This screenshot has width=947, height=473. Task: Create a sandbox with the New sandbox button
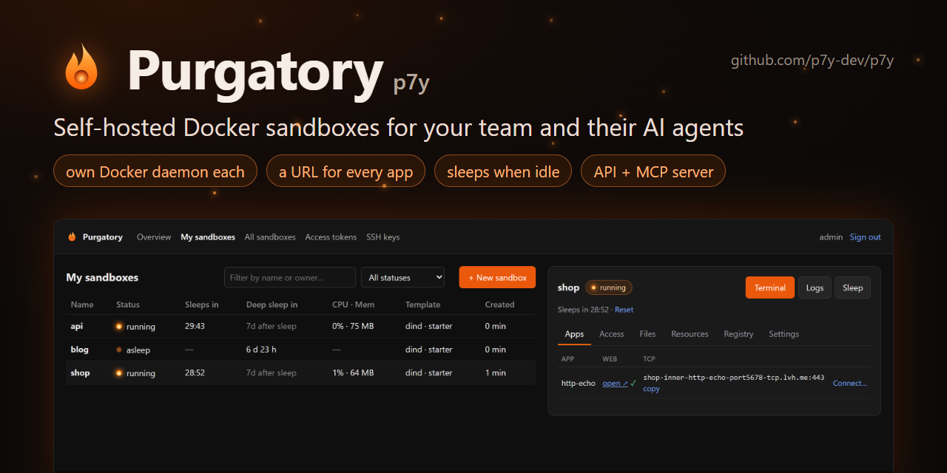pos(497,277)
